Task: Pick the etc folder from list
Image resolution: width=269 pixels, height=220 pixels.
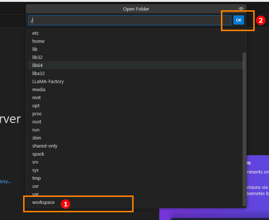Action: [36, 33]
